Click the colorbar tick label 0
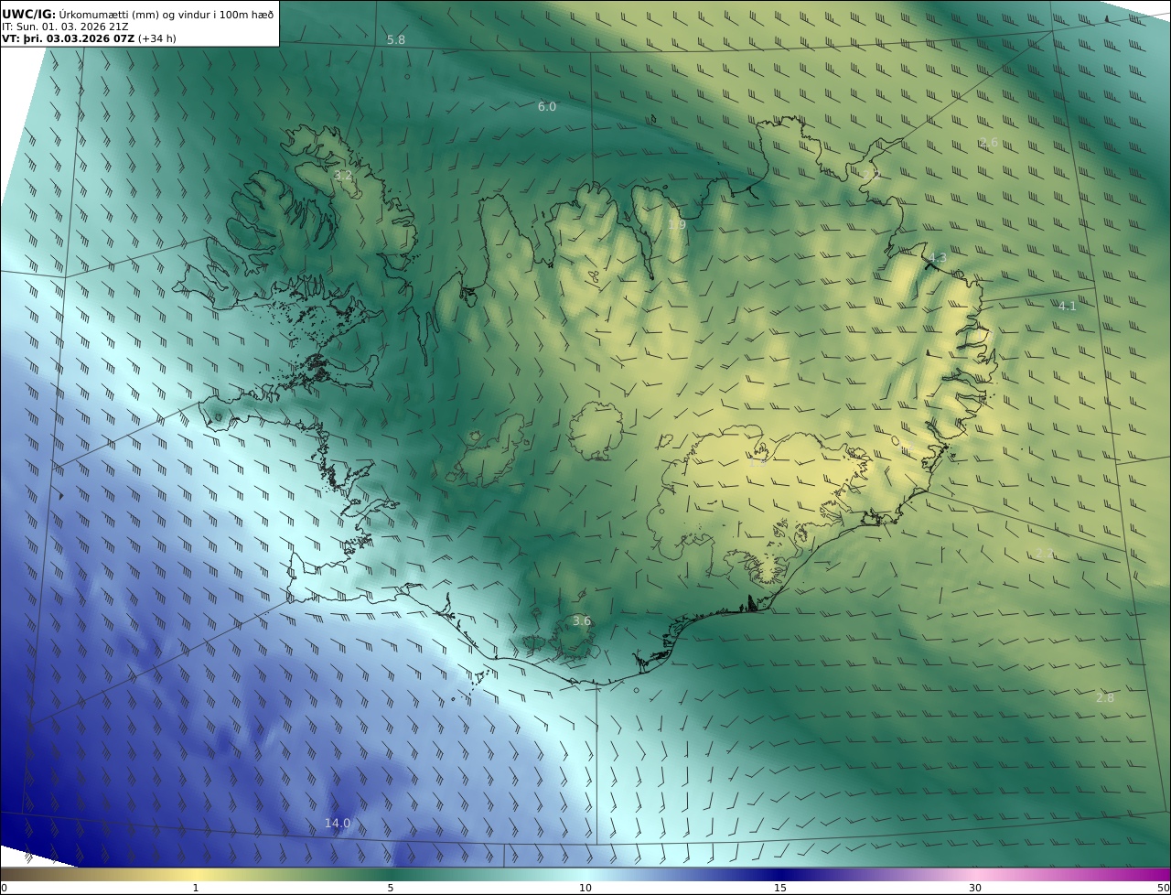Screen dimensions: 1171x895 [4, 888]
